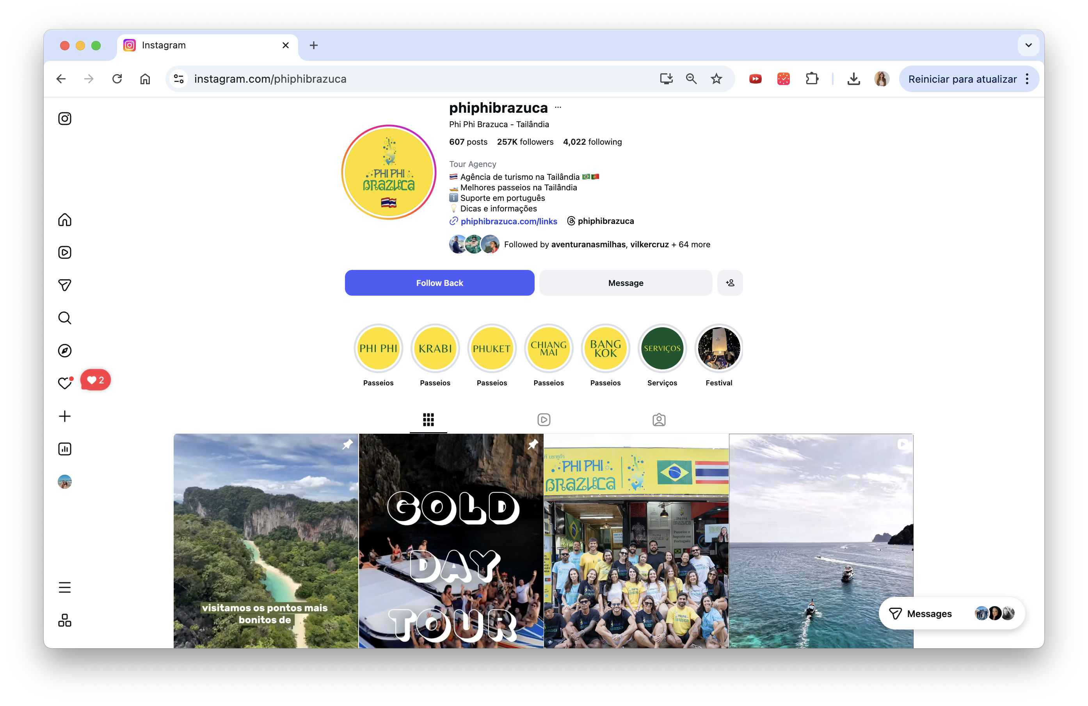Viewport: 1088px width, 706px height.
Task: Open Reels from the left sidebar
Action: [64, 252]
